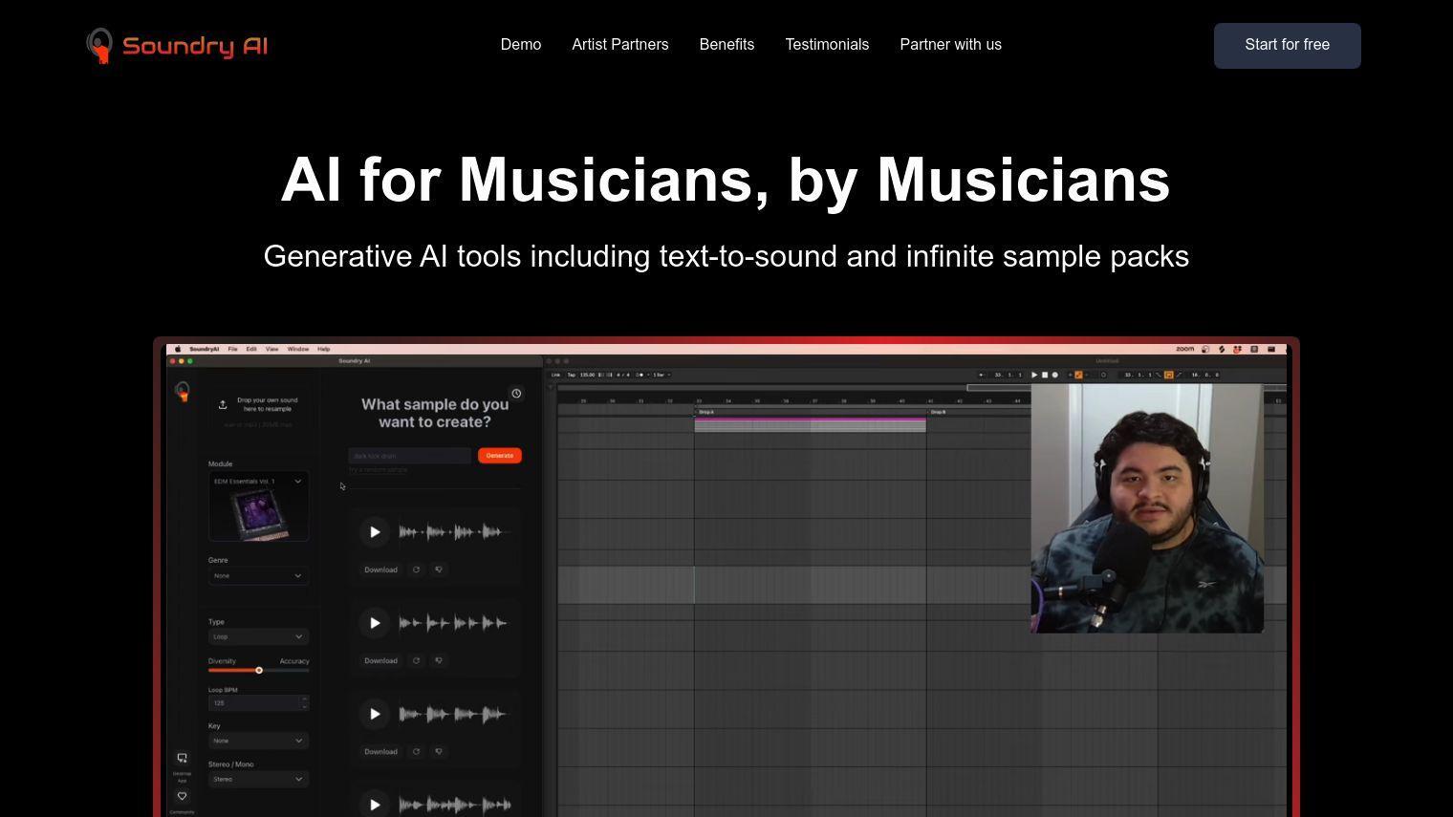Viewport: 1453px width, 817px height.
Task: Open the Stereo / Mono dropdown
Action: coord(258,779)
